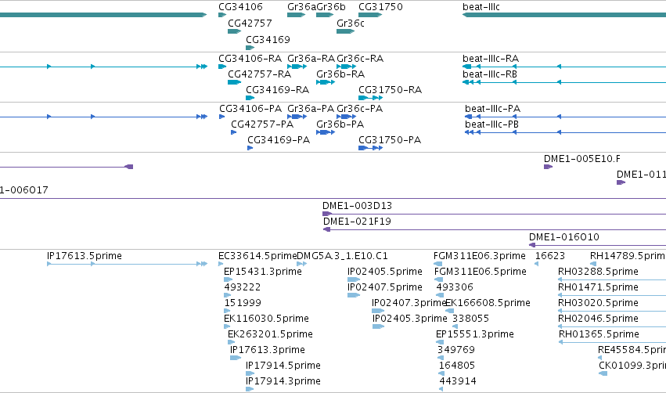Click EST RH02046.5prime

[x=598, y=318]
